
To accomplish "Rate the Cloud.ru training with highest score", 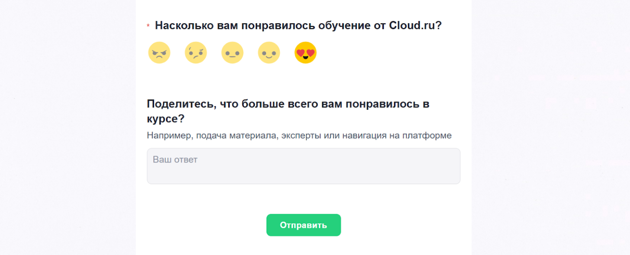I will click(305, 53).
